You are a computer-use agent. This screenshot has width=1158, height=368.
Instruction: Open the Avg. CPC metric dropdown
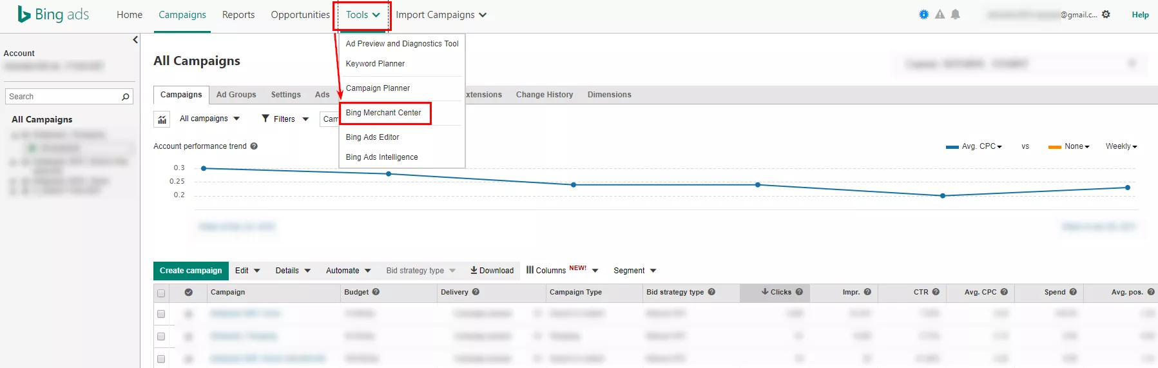(981, 146)
